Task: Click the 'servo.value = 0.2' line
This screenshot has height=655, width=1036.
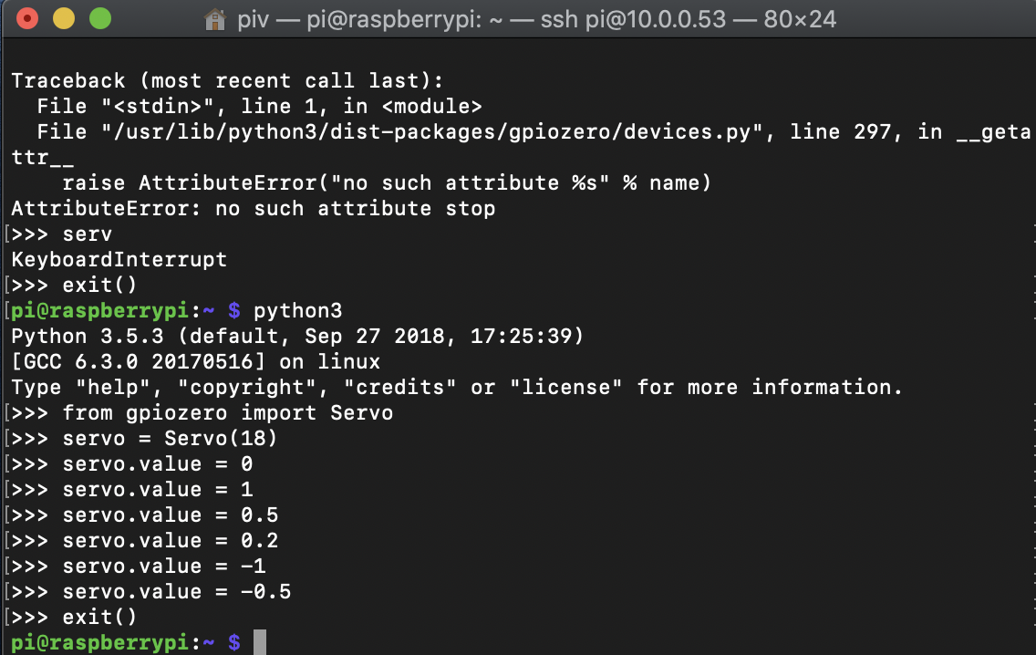Action: point(171,541)
